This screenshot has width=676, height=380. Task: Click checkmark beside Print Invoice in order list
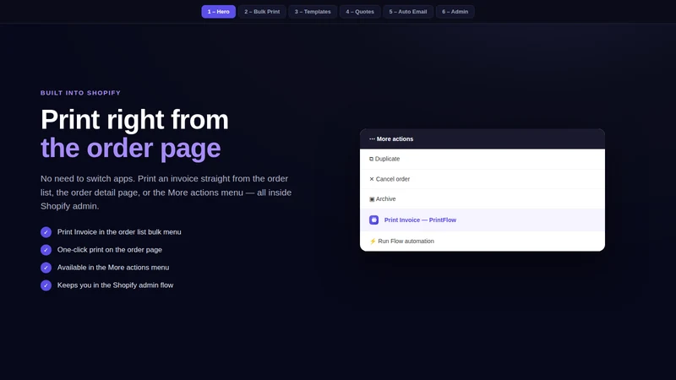click(46, 232)
